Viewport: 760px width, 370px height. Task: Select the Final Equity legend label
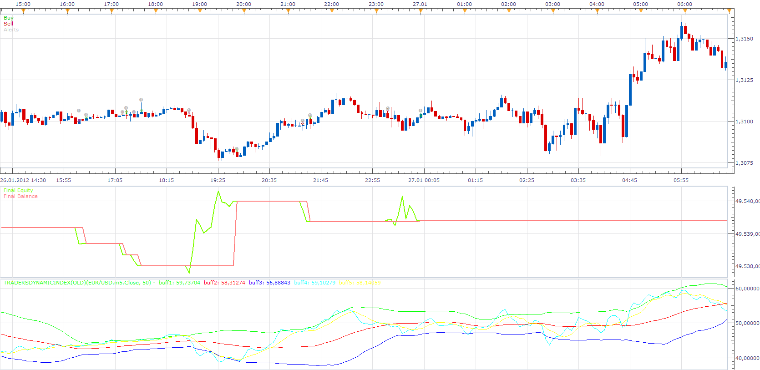tap(18, 190)
